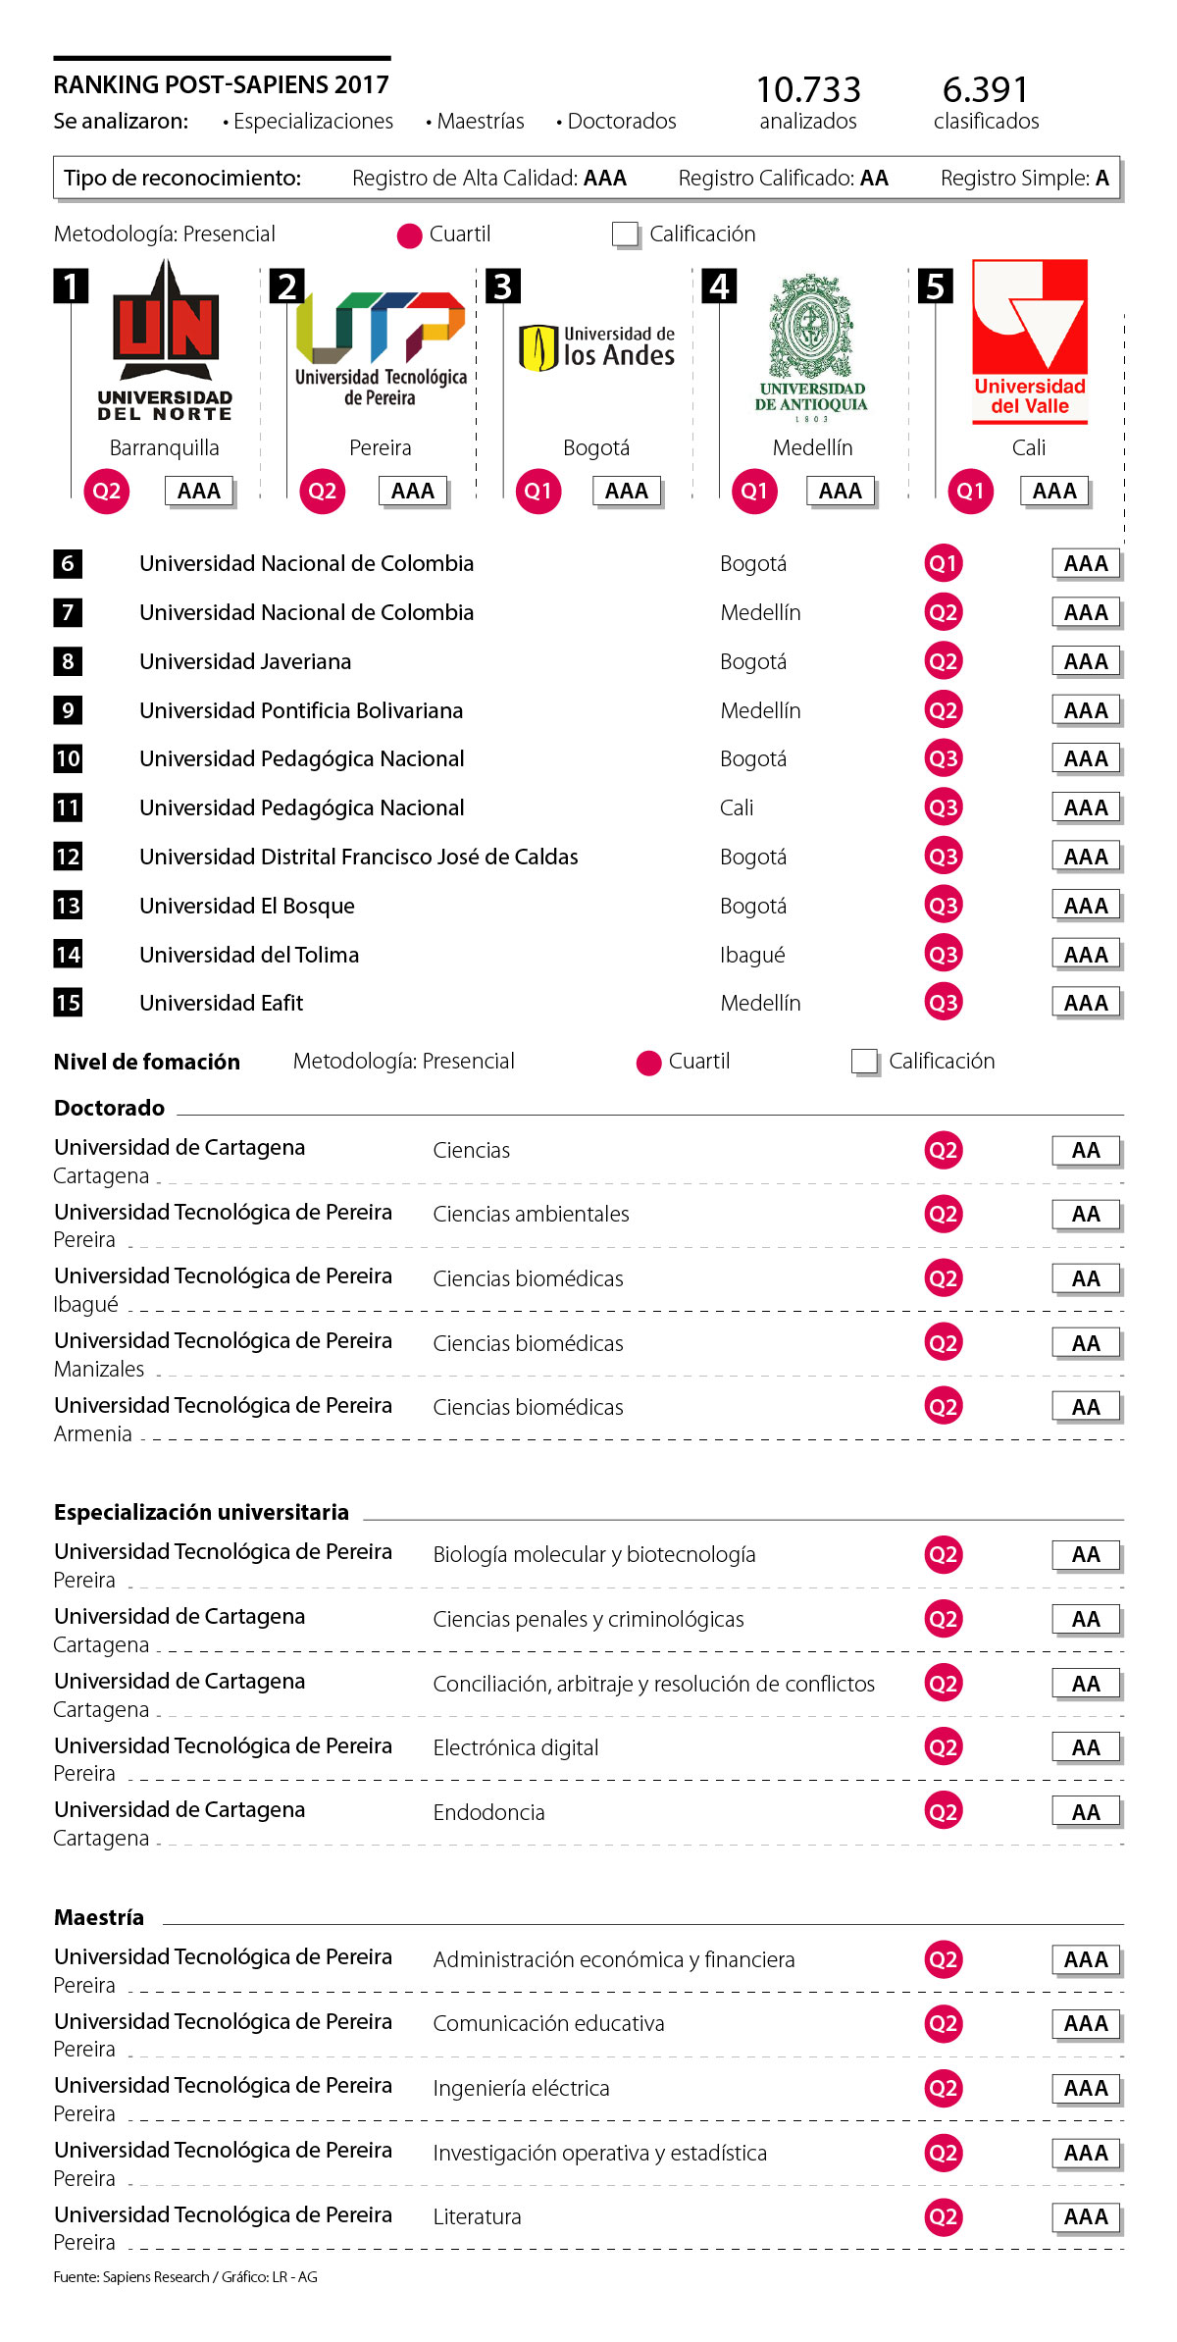
Task: Click the Universidad Tecnológica de Pereira logo
Action: (381, 348)
